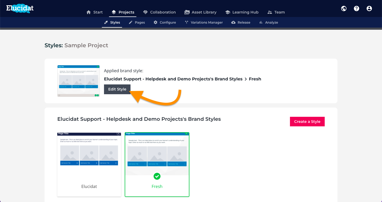Select the Styles sub-tab
This screenshot has width=382, height=202.
[x=112, y=23]
